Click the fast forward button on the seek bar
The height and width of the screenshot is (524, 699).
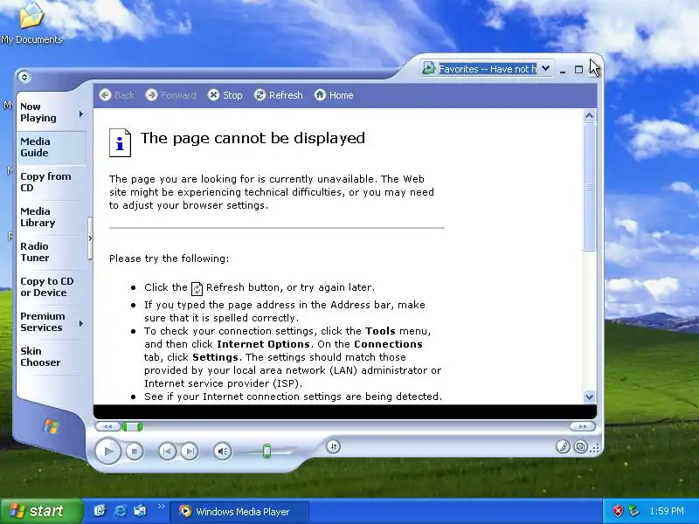pos(582,426)
